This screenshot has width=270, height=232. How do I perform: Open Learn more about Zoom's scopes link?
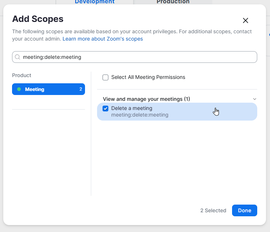click(103, 39)
